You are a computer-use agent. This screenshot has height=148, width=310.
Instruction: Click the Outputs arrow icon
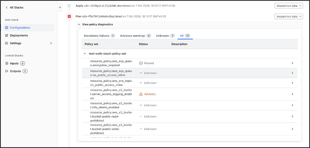pos(7,71)
